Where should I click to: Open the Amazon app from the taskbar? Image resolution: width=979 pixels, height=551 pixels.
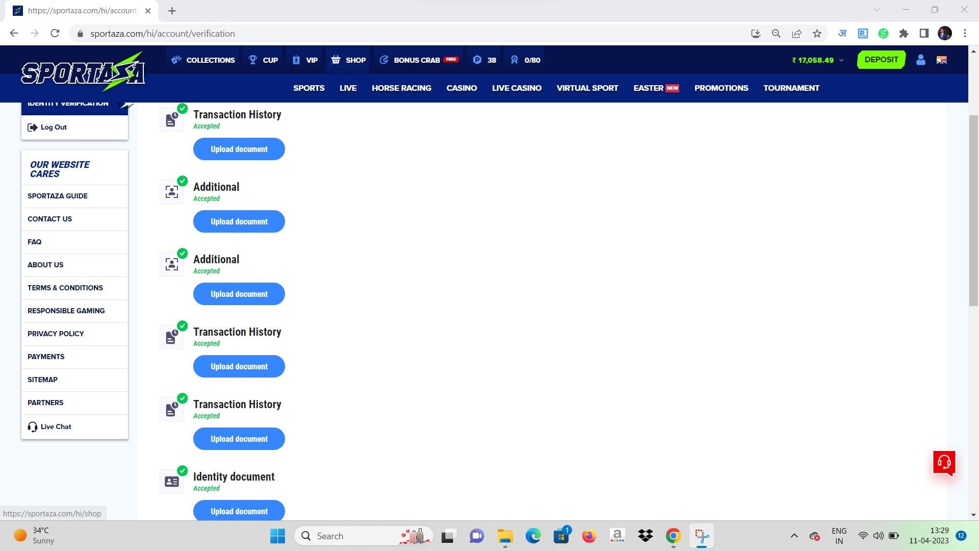tap(617, 536)
